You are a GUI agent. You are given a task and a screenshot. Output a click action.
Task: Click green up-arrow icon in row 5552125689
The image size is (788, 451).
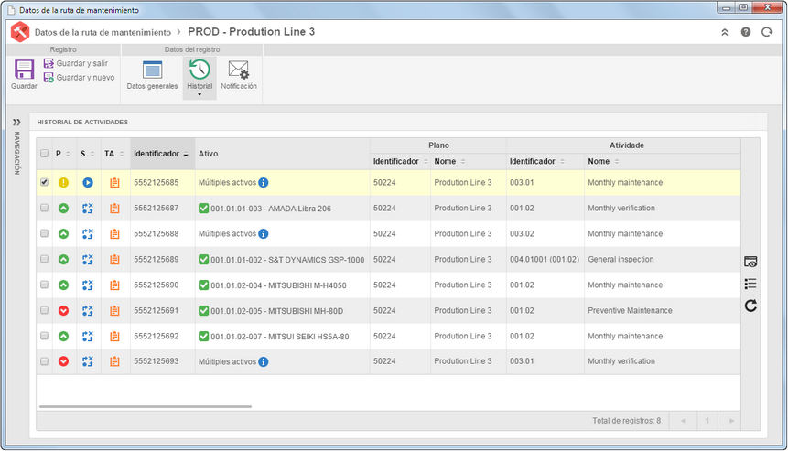tap(63, 259)
